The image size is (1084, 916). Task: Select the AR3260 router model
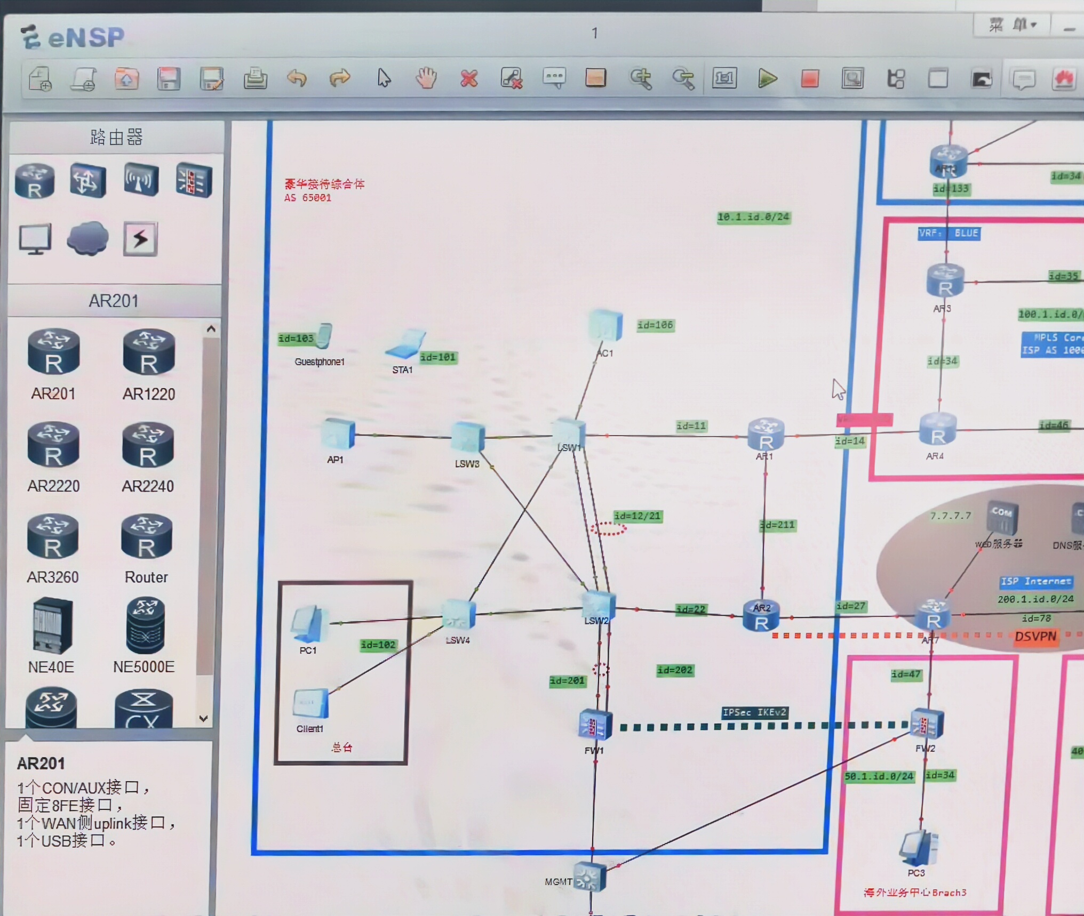pos(52,537)
